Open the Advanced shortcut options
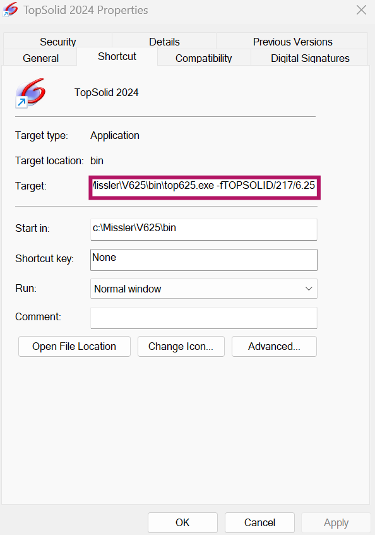Screen dimensions: 375x535 tap(274, 346)
